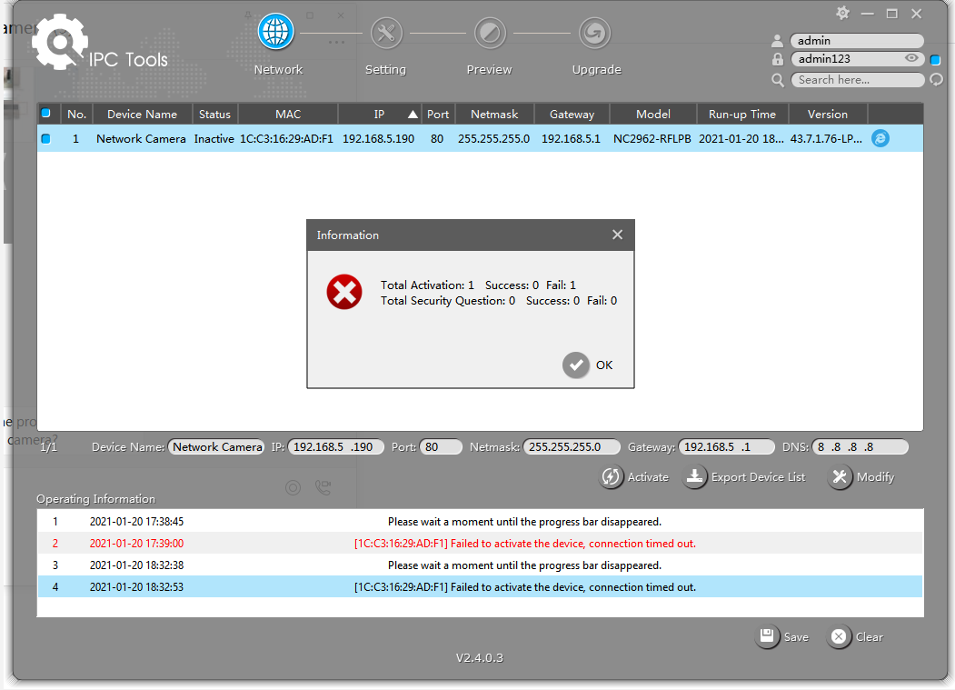Click the OK checkmark icon
Screen dimensions: 955x690
tap(575, 365)
